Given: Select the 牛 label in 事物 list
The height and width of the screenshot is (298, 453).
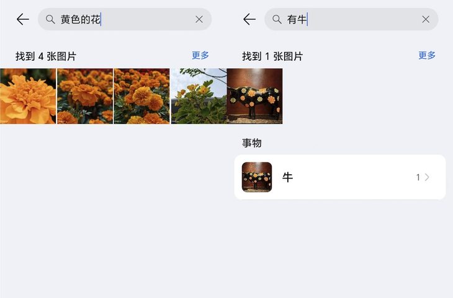Looking at the screenshot, I should [x=287, y=177].
